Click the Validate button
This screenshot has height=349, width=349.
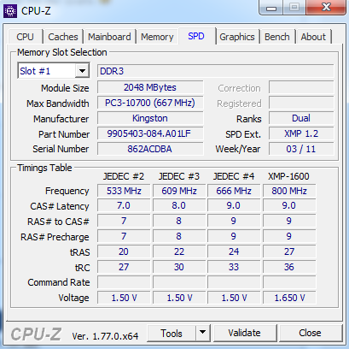[x=245, y=333]
